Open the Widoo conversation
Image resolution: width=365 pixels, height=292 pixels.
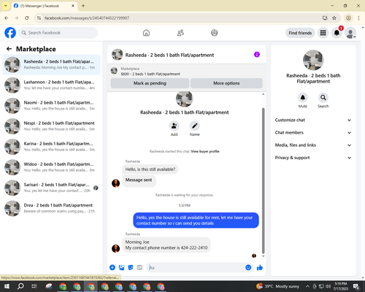[51, 167]
